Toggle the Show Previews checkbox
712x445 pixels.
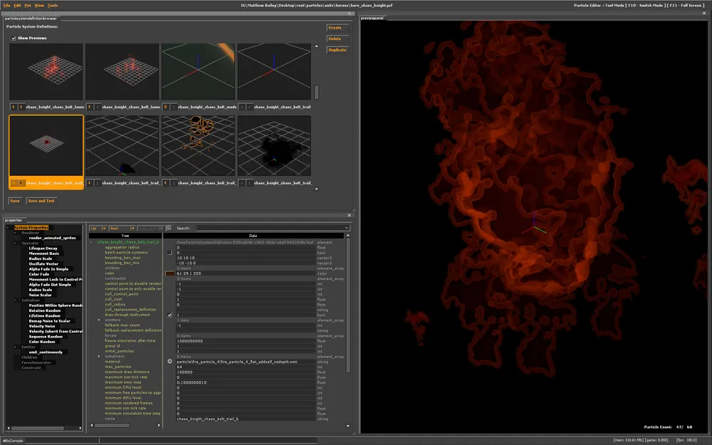click(13, 38)
